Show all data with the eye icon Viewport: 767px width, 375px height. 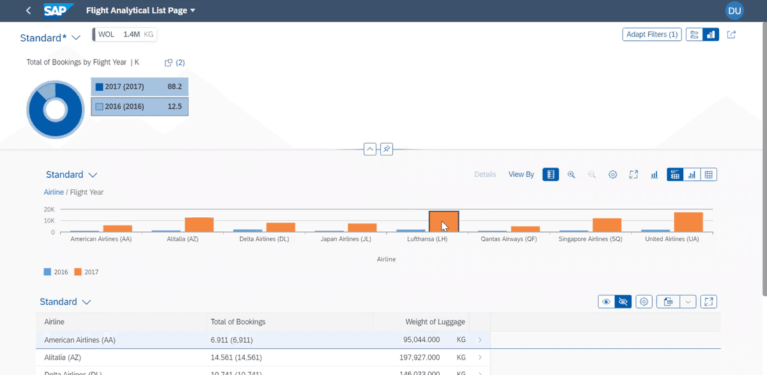[606, 302]
